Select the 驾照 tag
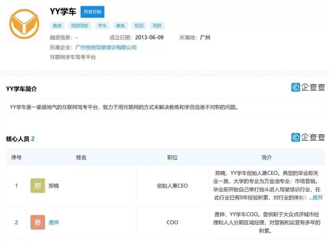329x242 pixels. click(x=157, y=25)
